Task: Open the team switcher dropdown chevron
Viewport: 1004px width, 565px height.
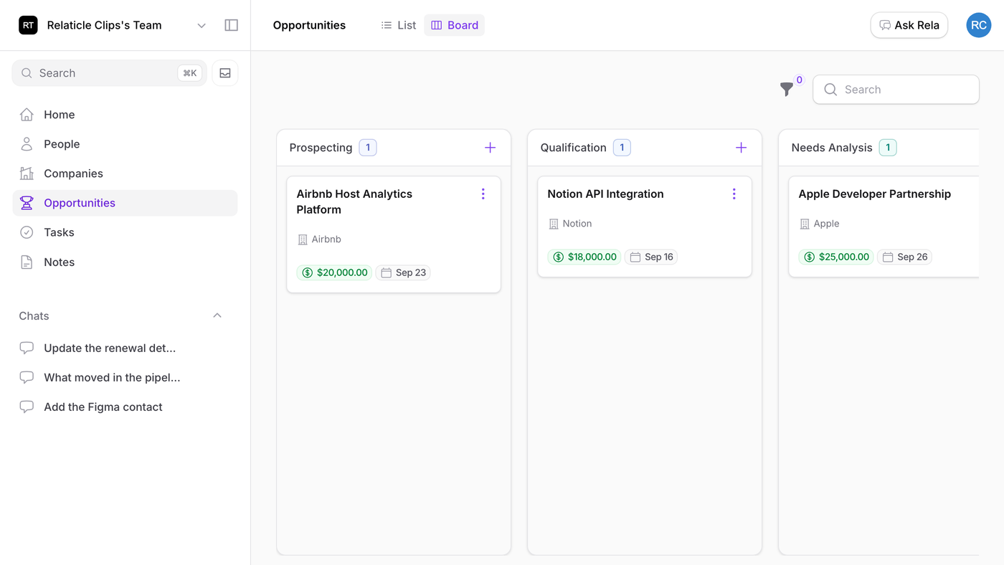Action: click(202, 26)
